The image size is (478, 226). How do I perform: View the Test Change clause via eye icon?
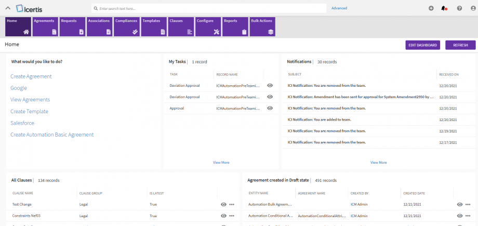click(223, 204)
